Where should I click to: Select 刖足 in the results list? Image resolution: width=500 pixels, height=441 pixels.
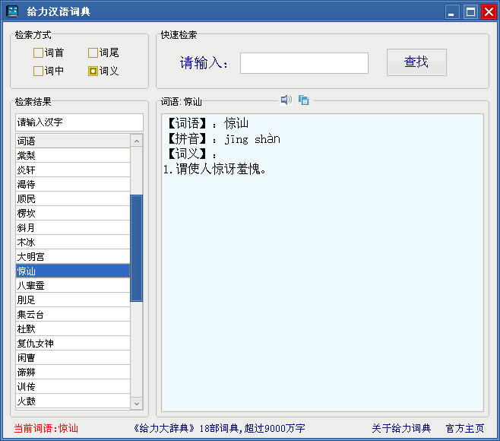[73, 300]
